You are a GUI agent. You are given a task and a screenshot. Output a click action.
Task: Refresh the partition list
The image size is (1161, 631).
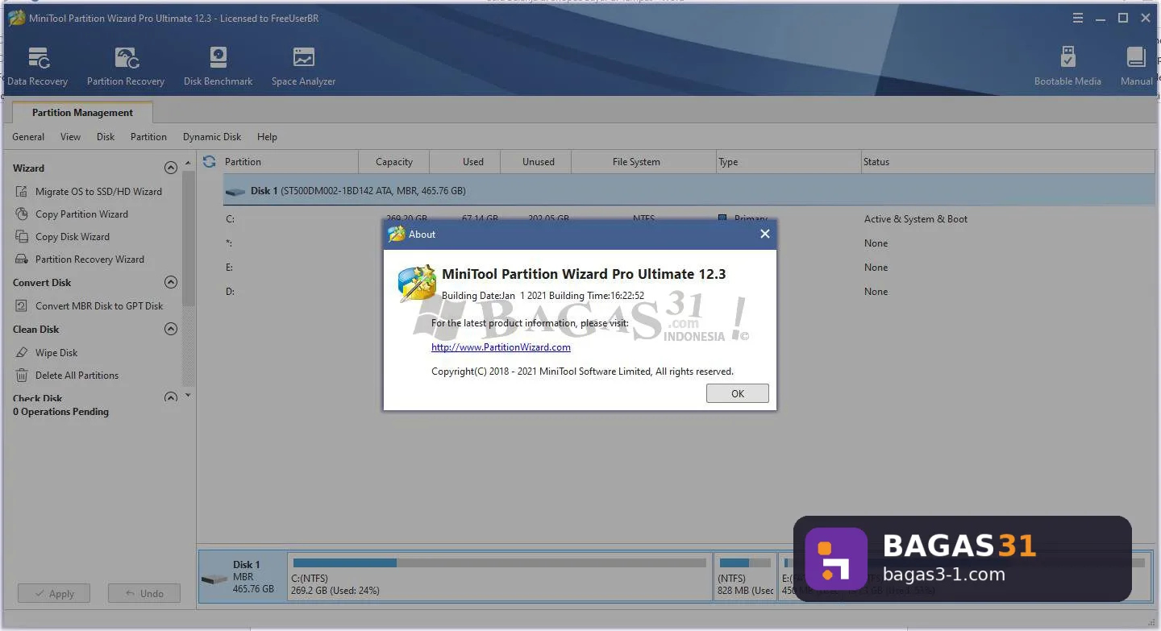click(x=210, y=161)
